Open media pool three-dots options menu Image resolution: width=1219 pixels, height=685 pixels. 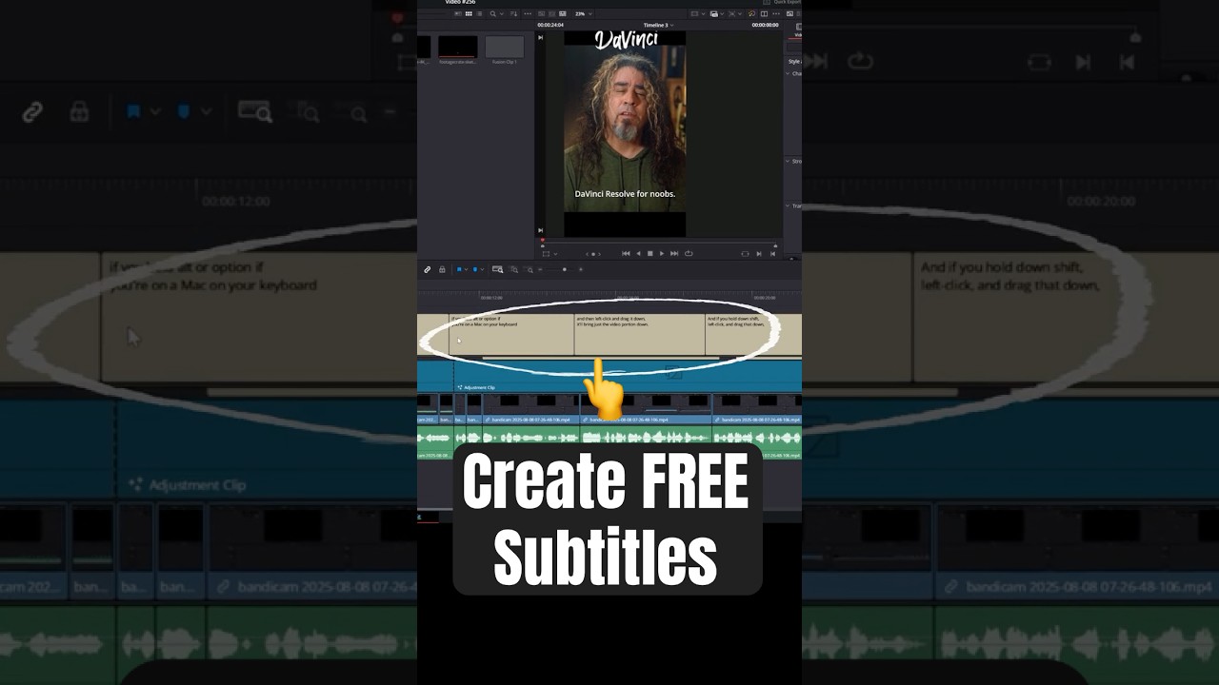[528, 13]
